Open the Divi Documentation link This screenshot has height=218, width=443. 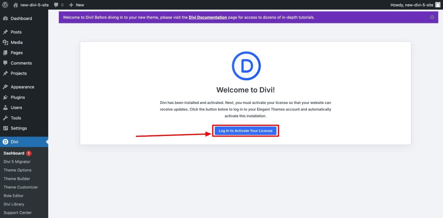(x=208, y=17)
